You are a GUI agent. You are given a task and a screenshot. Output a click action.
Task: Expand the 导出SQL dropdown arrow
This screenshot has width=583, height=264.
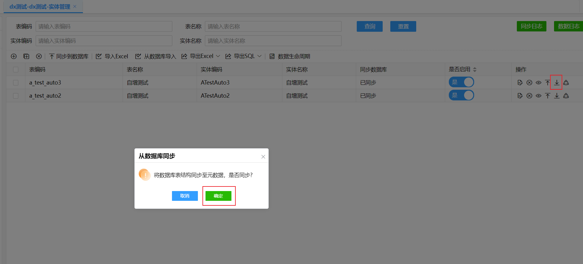pyautogui.click(x=259, y=56)
